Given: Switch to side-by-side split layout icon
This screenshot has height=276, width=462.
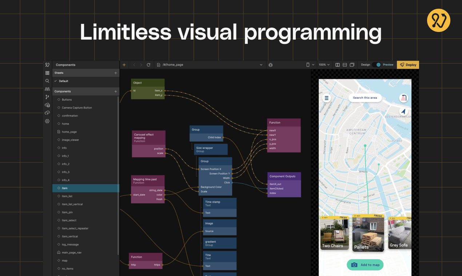Looking at the screenshot, I should click(338, 65).
